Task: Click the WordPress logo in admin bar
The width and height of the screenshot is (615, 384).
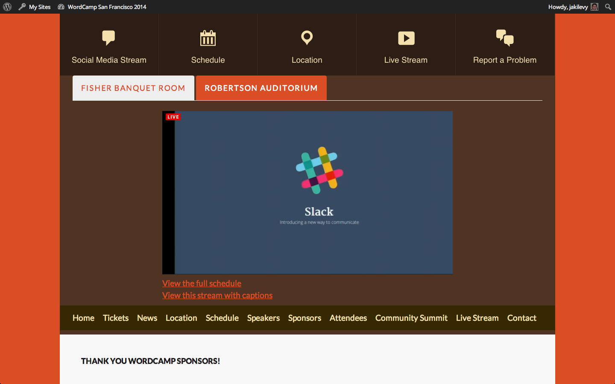Action: pyautogui.click(x=7, y=7)
